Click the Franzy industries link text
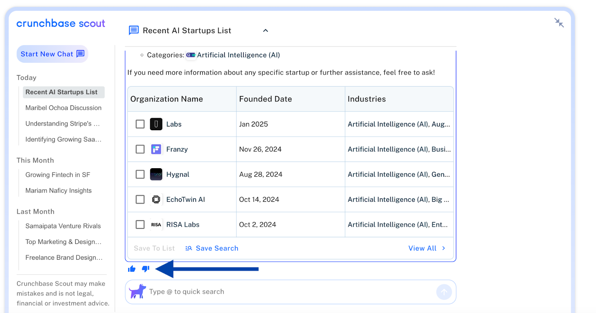The width and height of the screenshot is (596, 313). (399, 149)
